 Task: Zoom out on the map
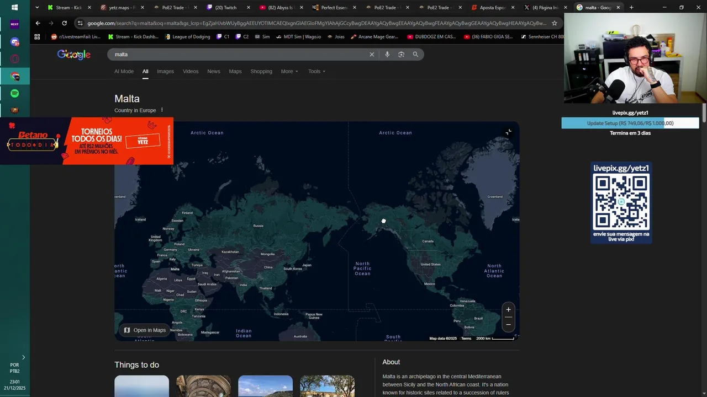(x=508, y=324)
